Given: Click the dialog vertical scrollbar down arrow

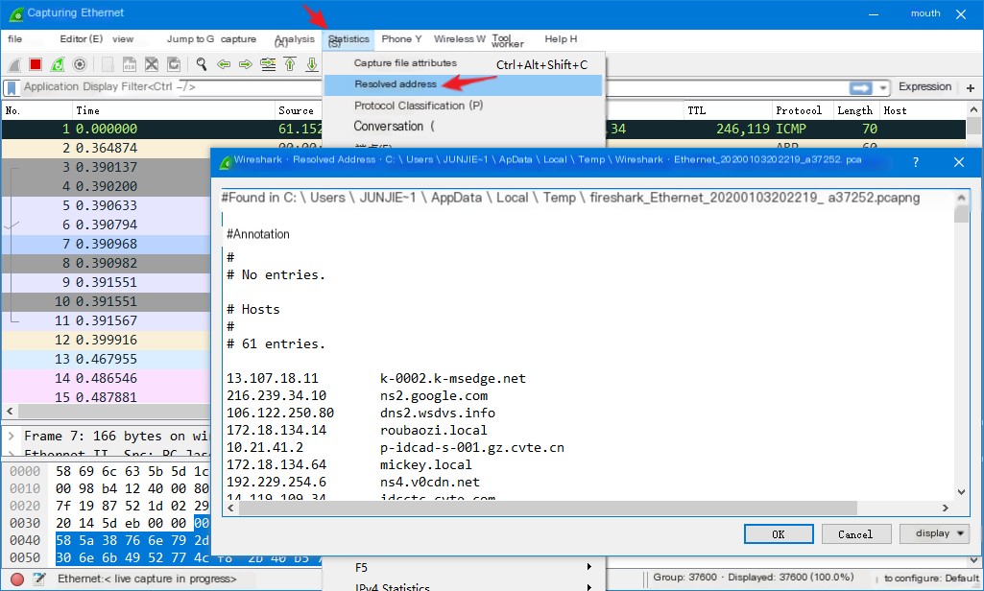Looking at the screenshot, I should [x=961, y=492].
